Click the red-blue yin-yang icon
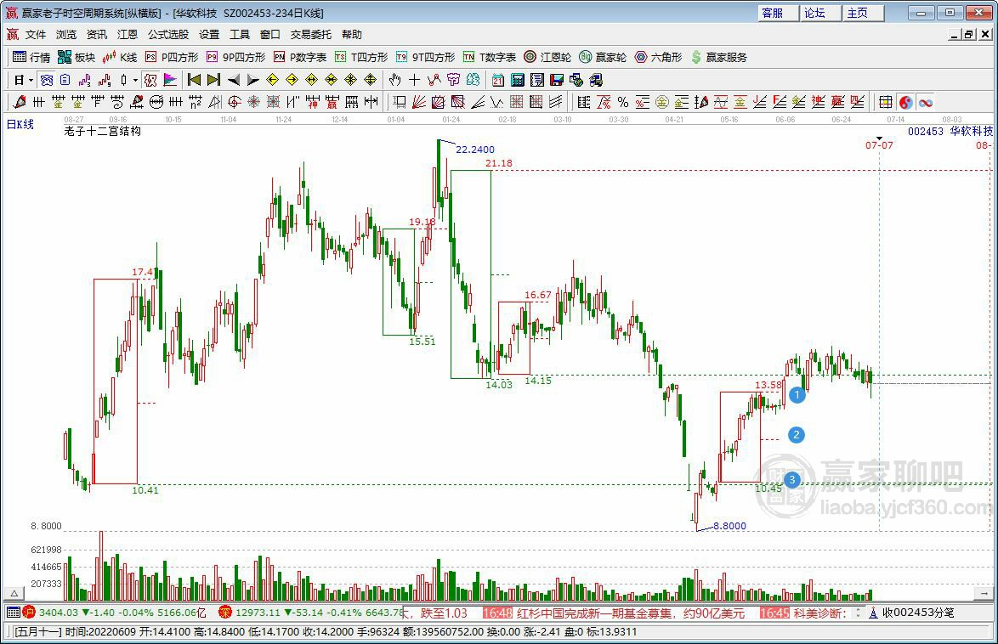 pyautogui.click(x=905, y=102)
